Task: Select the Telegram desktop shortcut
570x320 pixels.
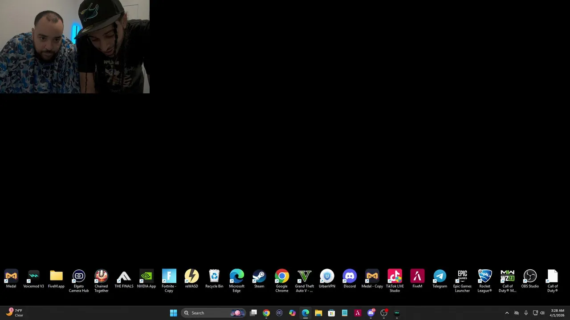Action: pos(440,279)
